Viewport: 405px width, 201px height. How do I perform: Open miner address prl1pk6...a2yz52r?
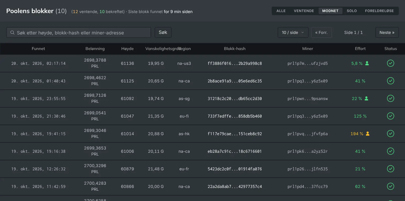pos(308,151)
